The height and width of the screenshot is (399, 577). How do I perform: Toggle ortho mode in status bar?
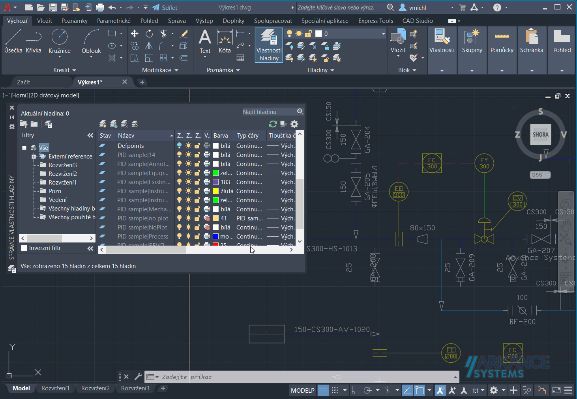355,390
